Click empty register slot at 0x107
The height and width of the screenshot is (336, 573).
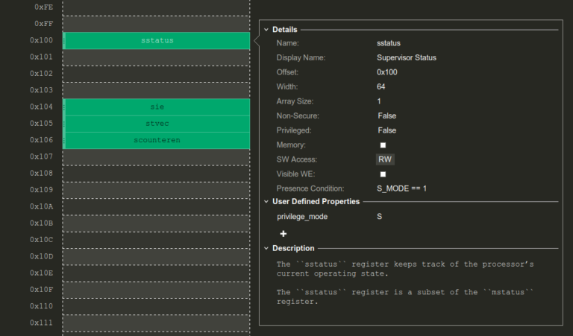(x=157, y=157)
